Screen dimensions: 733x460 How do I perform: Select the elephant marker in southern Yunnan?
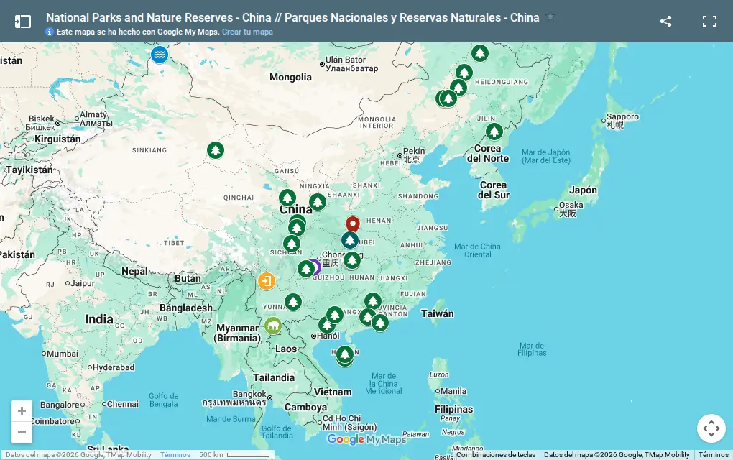point(273,326)
